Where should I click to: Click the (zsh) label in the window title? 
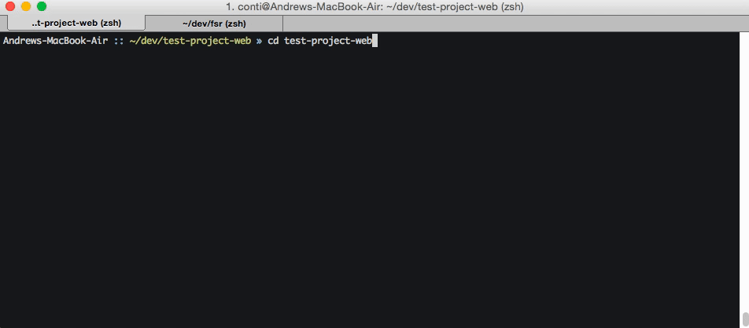512,7
